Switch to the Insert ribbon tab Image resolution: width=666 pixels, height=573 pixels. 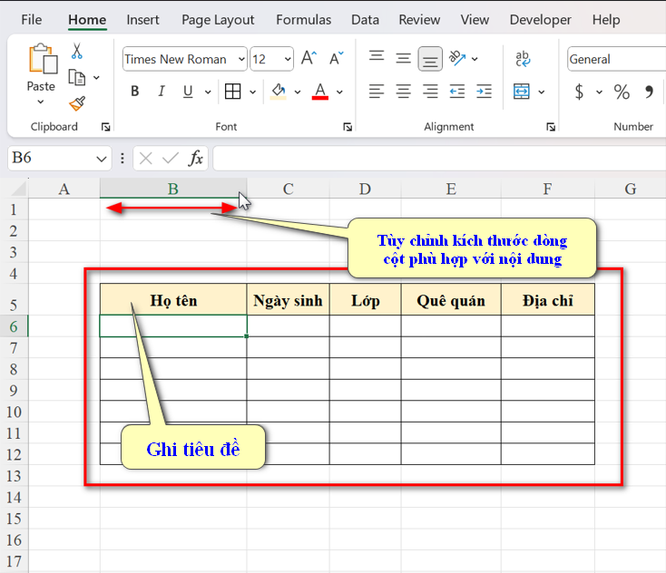[143, 19]
